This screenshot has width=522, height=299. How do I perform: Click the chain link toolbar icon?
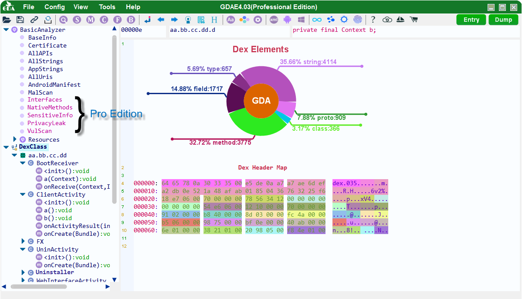(x=34, y=20)
